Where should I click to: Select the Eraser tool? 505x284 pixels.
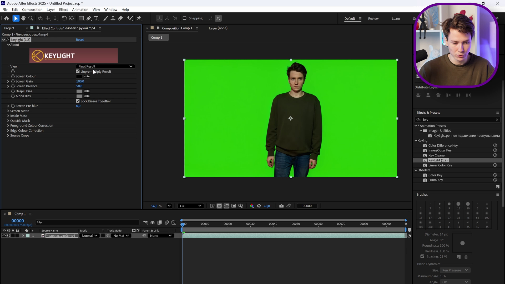[x=120, y=18]
